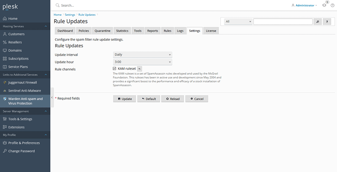
Task: Click the top Search field
Action: click(x=151, y=5)
